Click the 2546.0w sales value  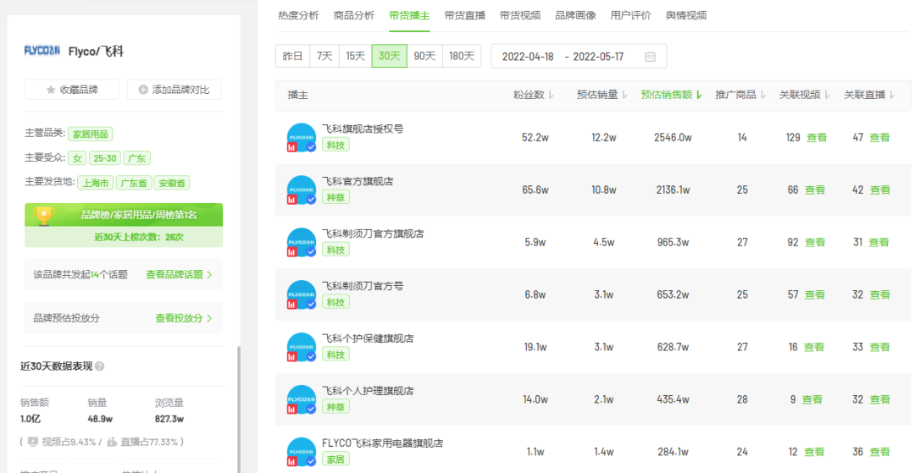[673, 138]
